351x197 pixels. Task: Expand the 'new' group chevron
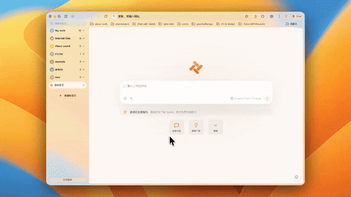pyautogui.click(x=83, y=77)
